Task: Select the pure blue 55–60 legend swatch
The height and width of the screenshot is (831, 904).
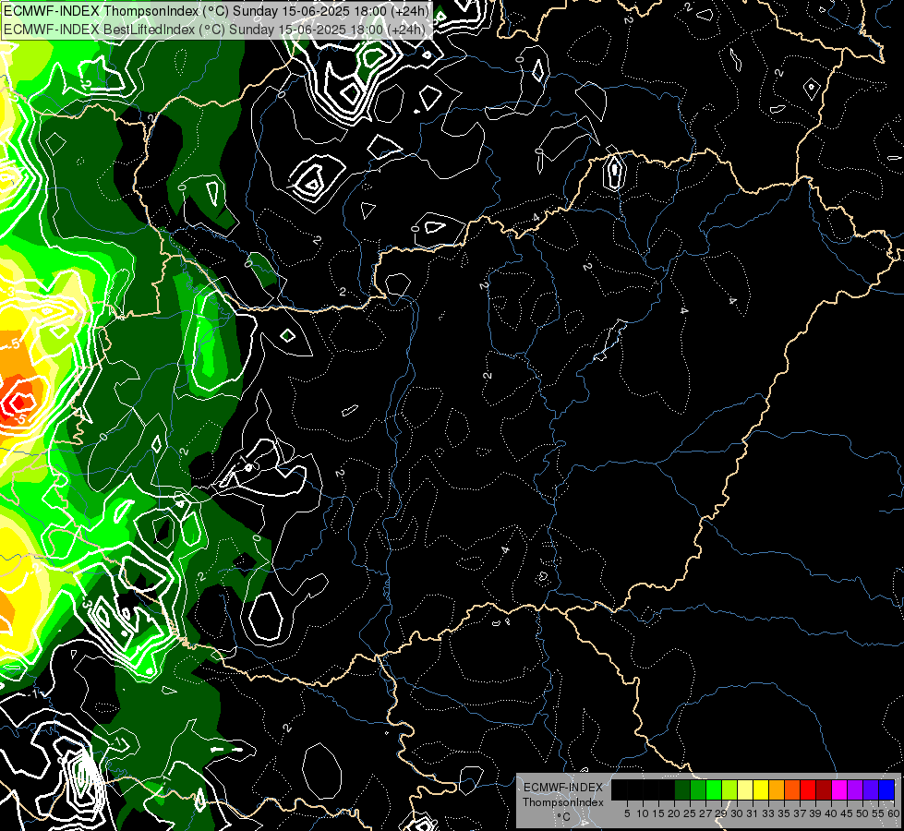Action: [x=886, y=789]
